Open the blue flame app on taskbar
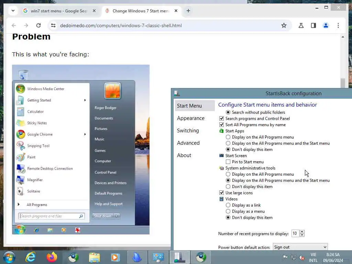Screen dimensions: 352x264 point(137,257)
